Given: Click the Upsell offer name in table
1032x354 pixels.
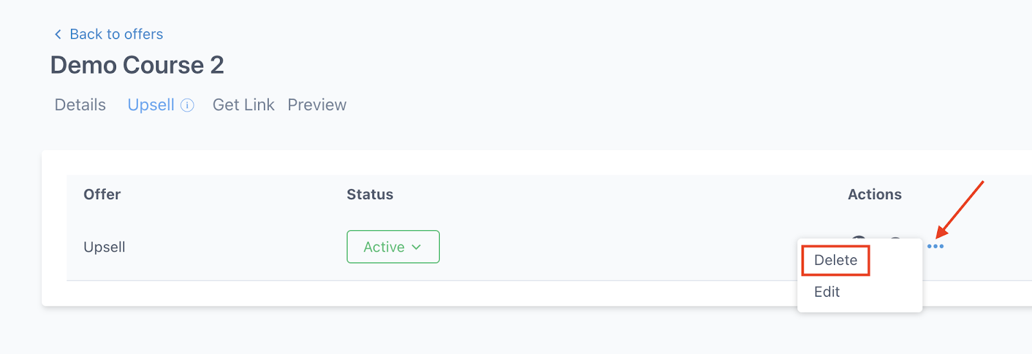Looking at the screenshot, I should click(104, 247).
